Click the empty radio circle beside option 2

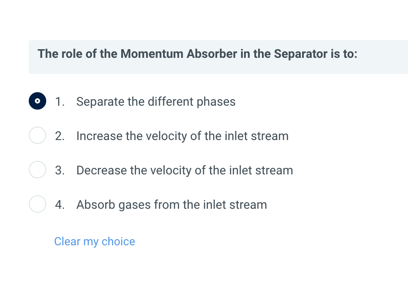(x=37, y=135)
